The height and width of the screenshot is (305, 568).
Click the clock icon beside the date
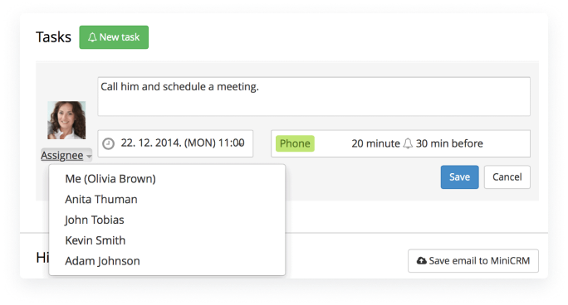coord(108,144)
